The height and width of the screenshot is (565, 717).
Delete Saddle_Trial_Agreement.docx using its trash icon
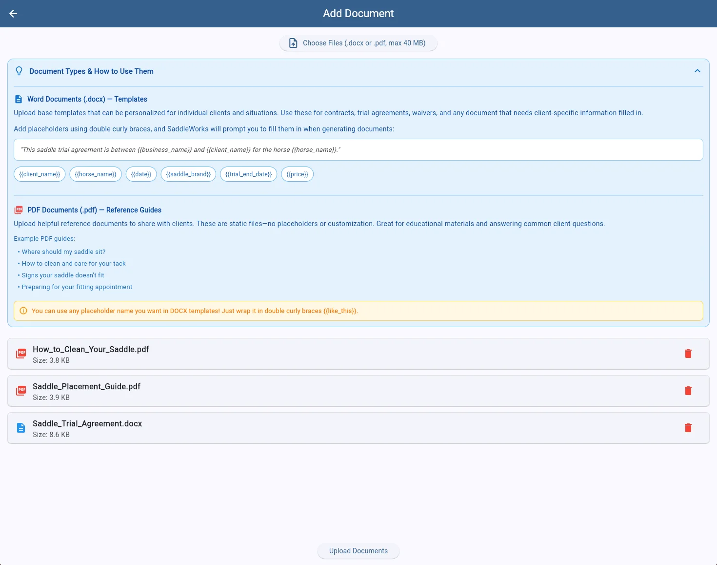click(688, 428)
